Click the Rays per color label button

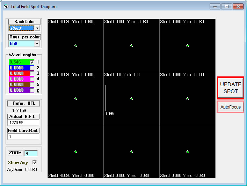click(x=24, y=37)
